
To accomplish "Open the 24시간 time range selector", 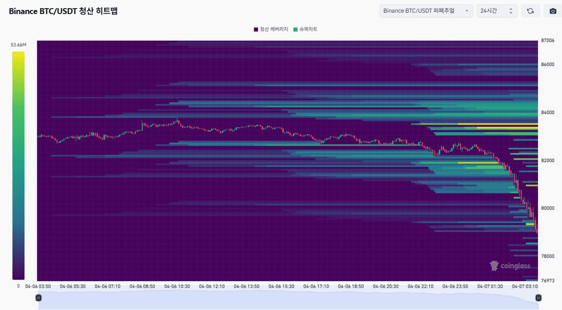I will 497,11.
